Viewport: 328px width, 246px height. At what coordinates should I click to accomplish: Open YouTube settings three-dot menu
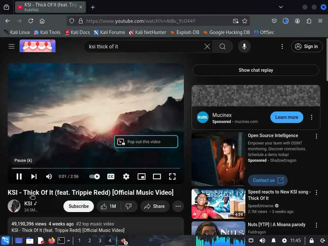pos(282,46)
